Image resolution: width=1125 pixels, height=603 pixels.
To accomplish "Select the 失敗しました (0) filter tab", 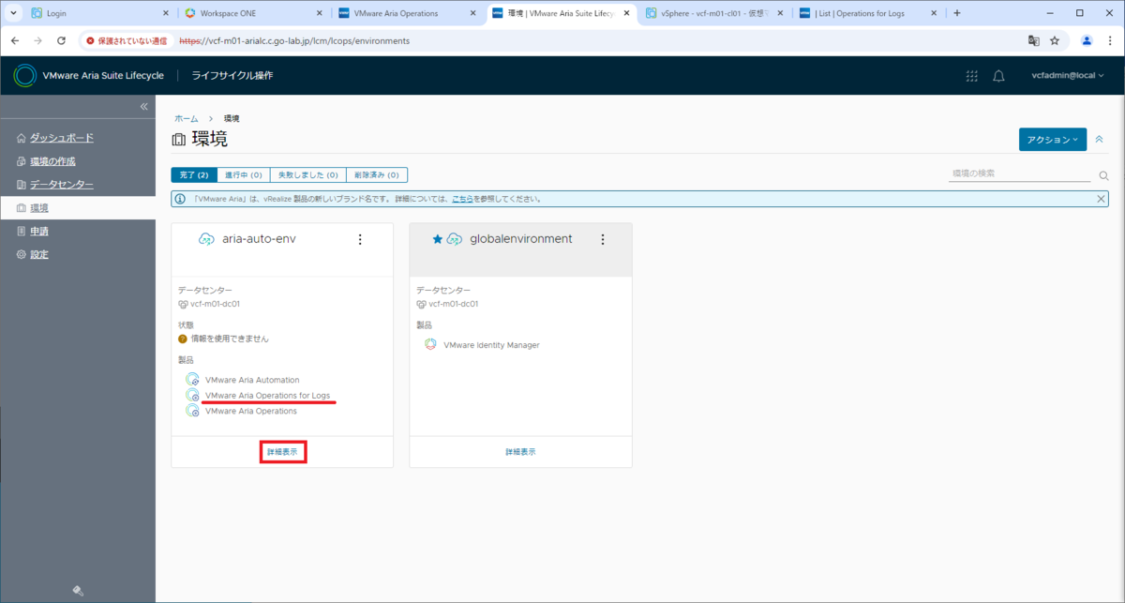I will coord(307,174).
